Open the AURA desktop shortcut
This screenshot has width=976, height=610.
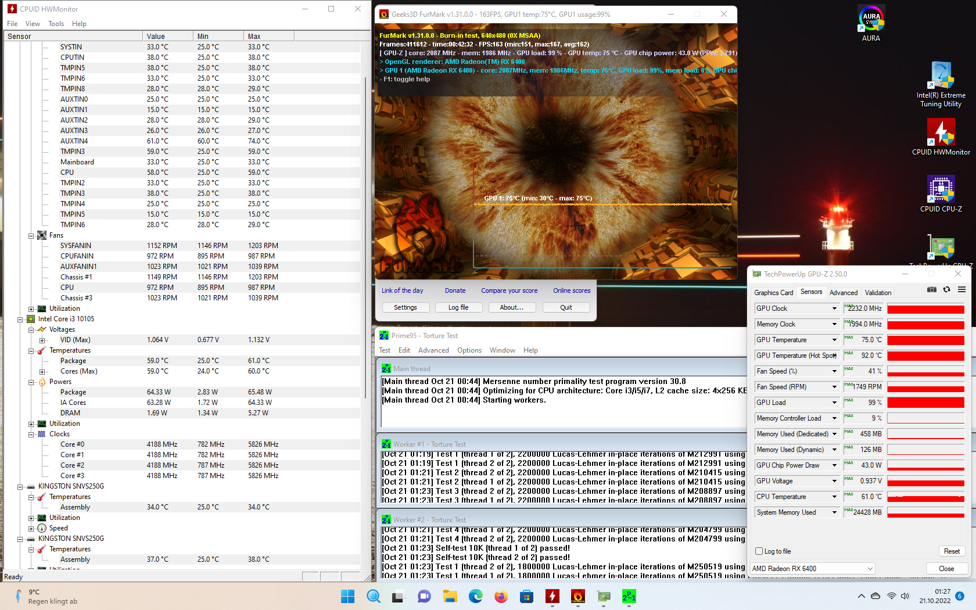pyautogui.click(x=871, y=23)
